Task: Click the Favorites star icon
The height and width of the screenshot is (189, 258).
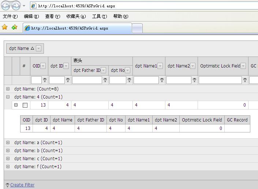Action: tap(5, 27)
